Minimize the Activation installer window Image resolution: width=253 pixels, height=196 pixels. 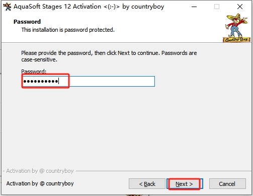click(x=194, y=7)
